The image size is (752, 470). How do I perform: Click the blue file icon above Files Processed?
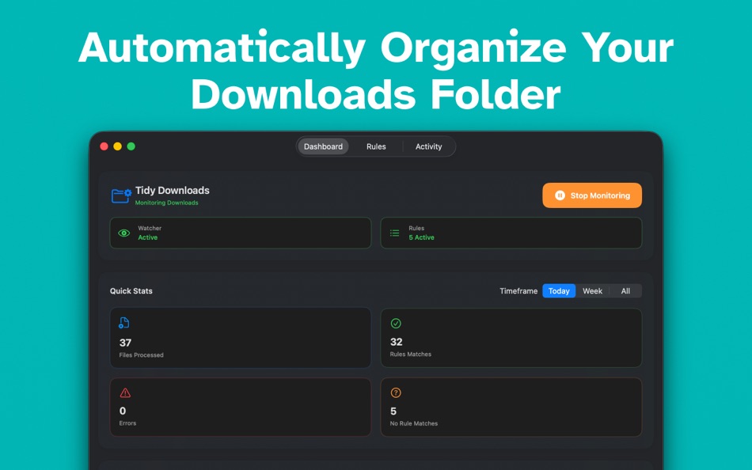123,322
